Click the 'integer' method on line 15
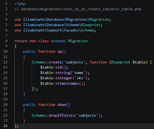Screen dimensions: 154x129 (x=65, y=78)
